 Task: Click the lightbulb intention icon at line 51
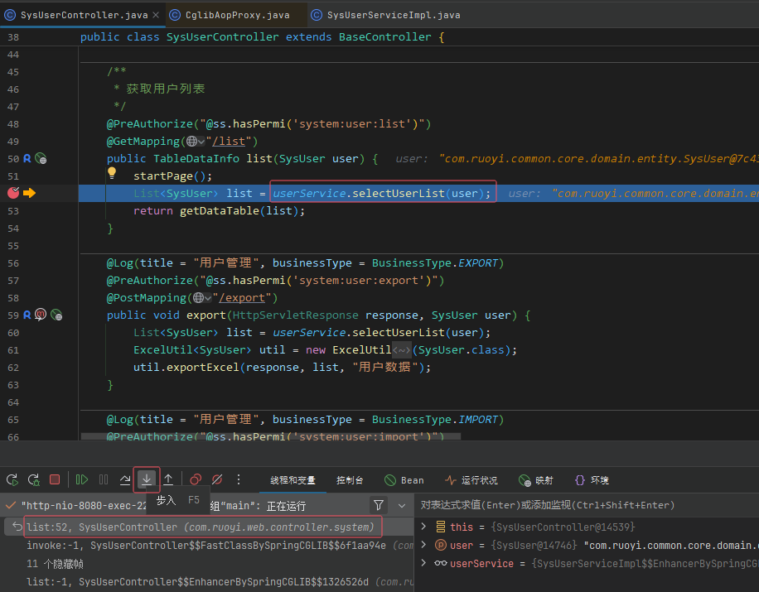click(x=112, y=173)
